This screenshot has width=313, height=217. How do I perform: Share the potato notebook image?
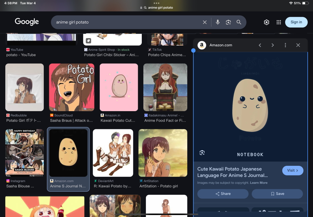click(223, 194)
